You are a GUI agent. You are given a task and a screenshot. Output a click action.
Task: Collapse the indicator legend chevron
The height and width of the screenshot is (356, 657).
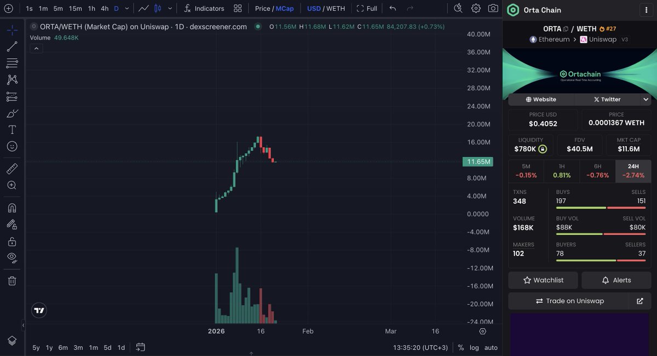coord(36,48)
